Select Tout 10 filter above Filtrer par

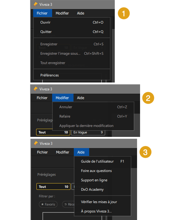53,187
